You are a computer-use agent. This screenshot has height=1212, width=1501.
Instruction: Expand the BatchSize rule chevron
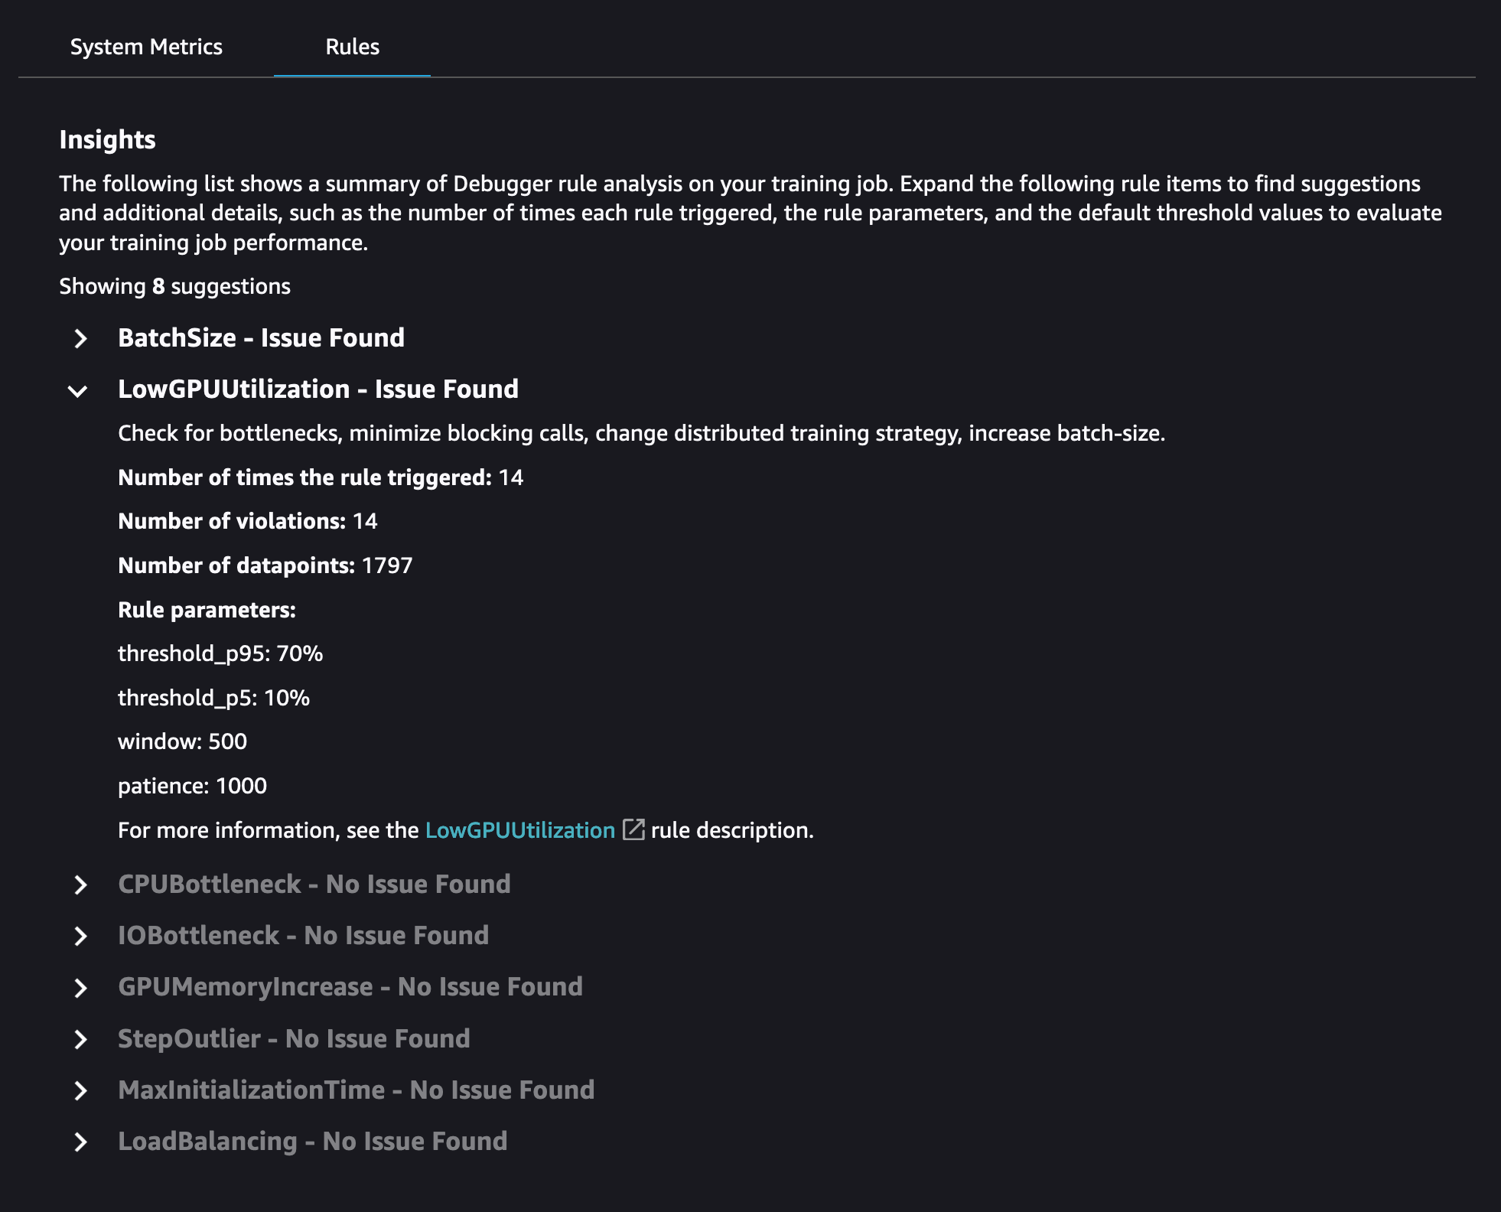(80, 339)
